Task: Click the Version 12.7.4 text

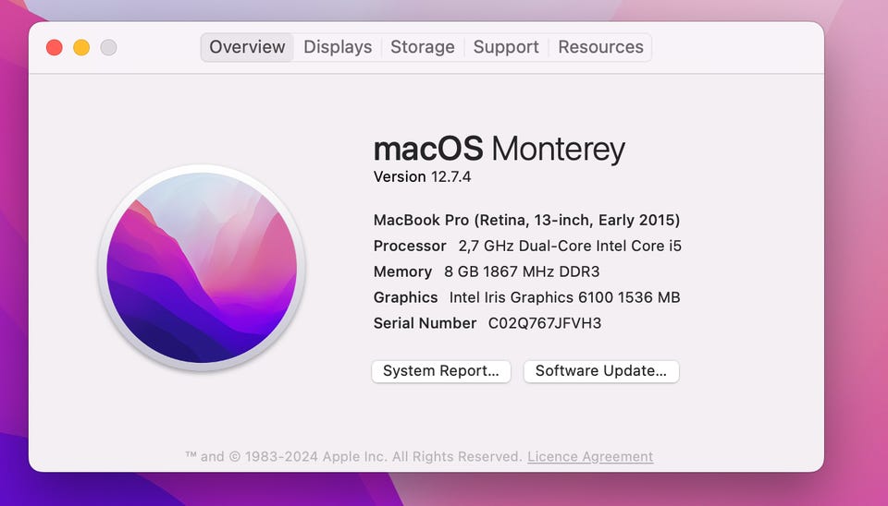Action: click(422, 176)
